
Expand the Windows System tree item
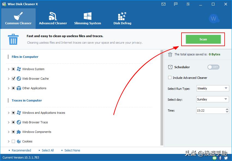tap(9, 69)
